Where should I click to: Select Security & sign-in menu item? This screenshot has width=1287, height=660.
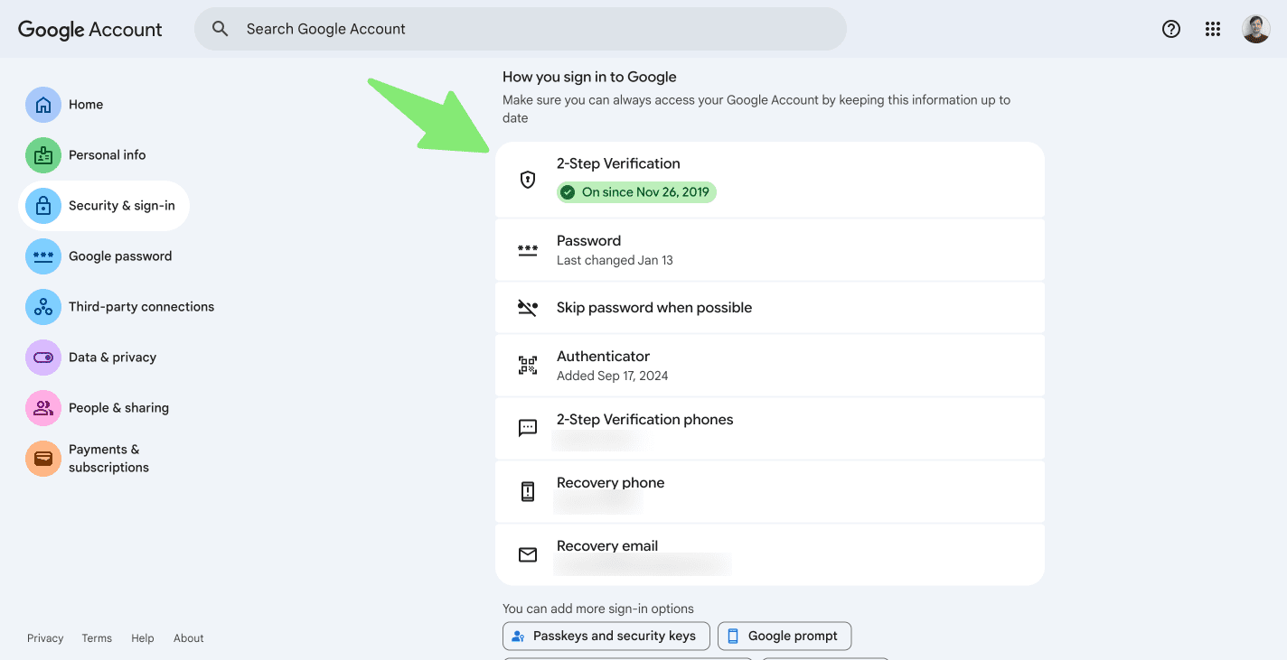tap(121, 206)
